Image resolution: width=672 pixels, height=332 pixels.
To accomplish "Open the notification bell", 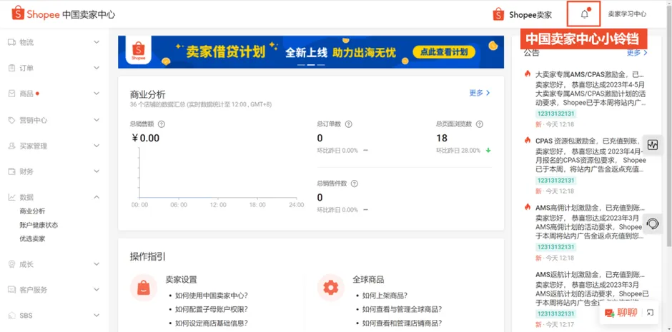I will [x=584, y=14].
